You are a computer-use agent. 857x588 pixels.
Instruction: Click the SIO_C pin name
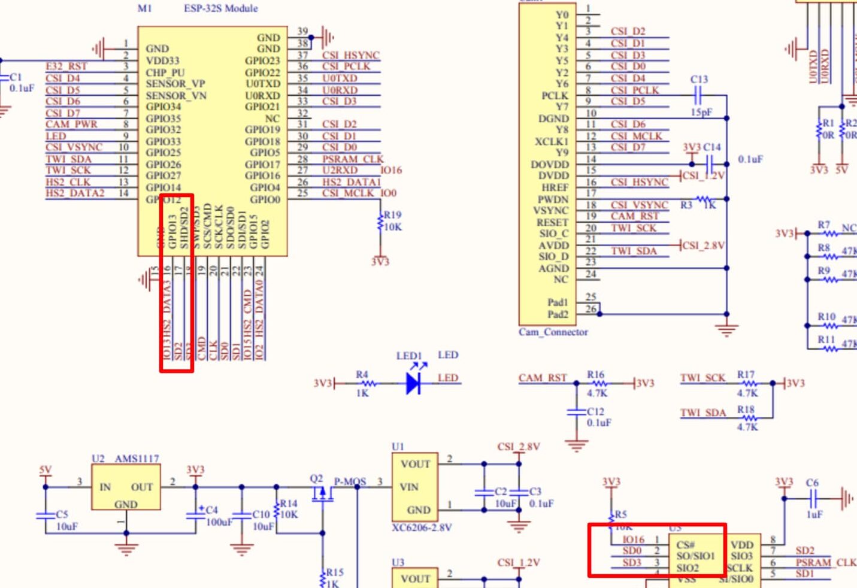[554, 234]
